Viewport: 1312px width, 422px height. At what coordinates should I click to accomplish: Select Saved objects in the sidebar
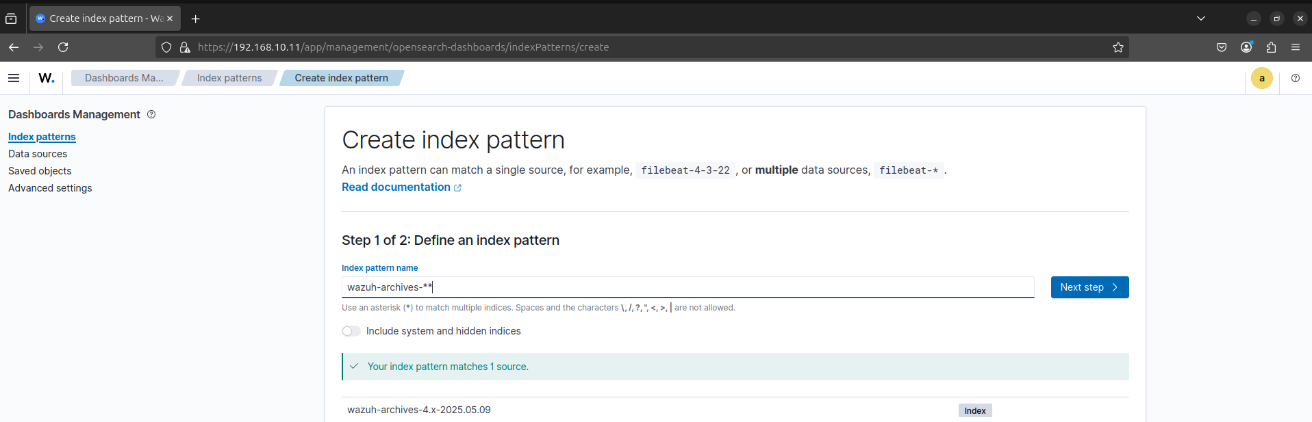[x=40, y=171]
